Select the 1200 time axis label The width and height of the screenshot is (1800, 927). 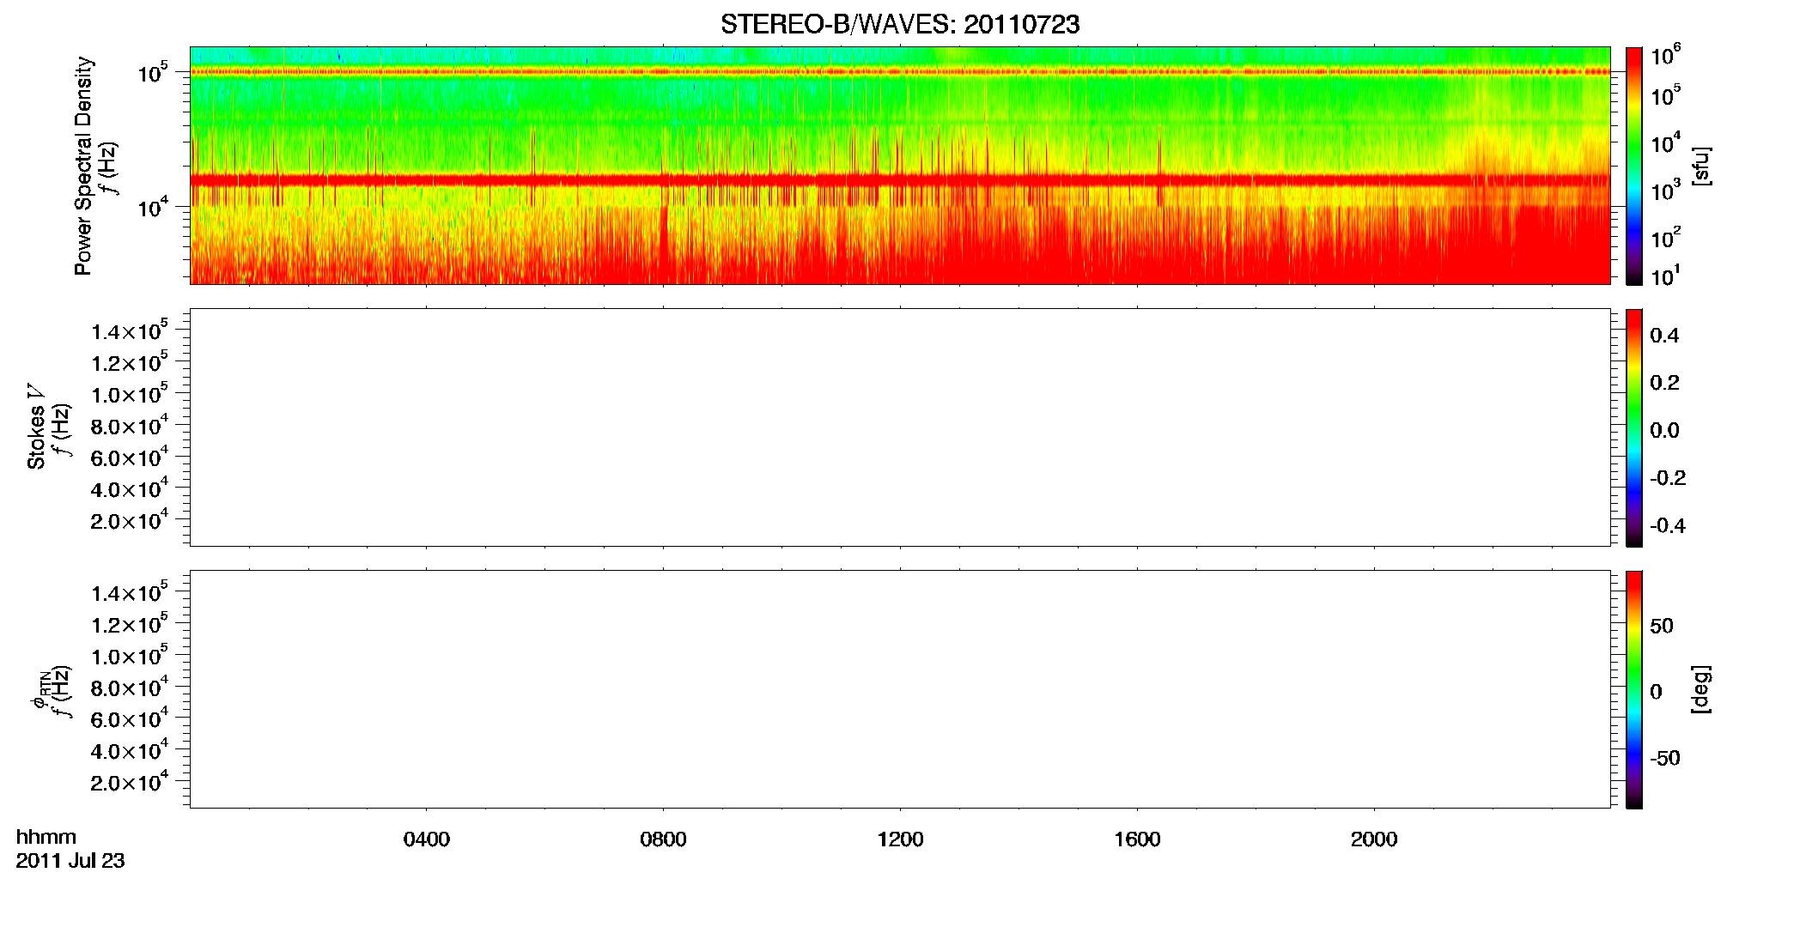point(900,839)
